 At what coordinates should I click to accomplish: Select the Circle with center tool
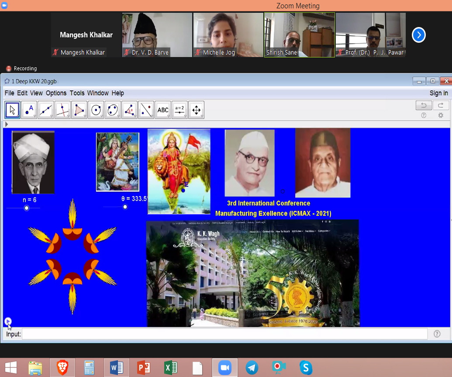point(96,110)
